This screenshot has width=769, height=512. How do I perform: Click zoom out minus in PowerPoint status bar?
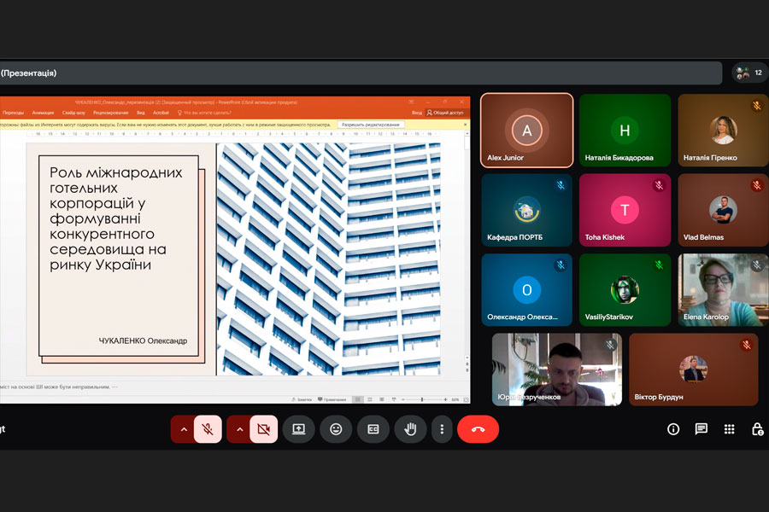[x=403, y=400]
